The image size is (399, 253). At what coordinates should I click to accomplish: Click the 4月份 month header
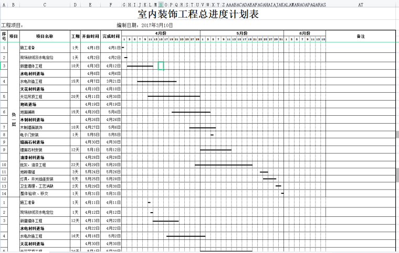coord(161,33)
